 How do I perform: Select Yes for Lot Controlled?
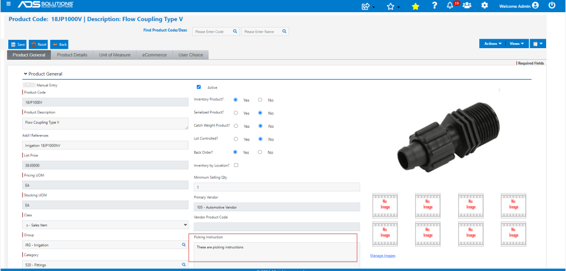tap(235, 139)
